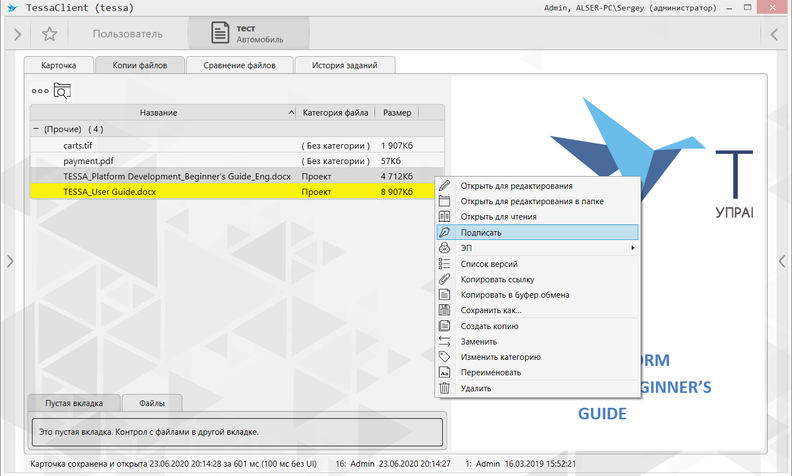Click status entry 16: Admin 23.06.2020
The height and width of the screenshot is (476, 792).
pos(393,463)
